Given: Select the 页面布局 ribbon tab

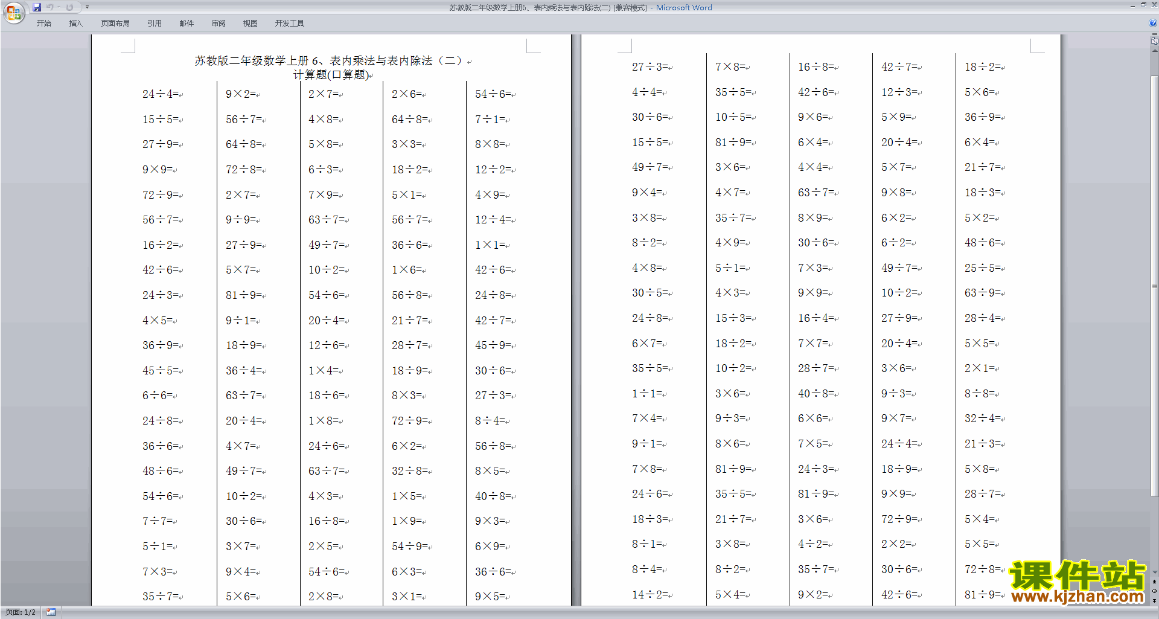Looking at the screenshot, I should [x=115, y=24].
